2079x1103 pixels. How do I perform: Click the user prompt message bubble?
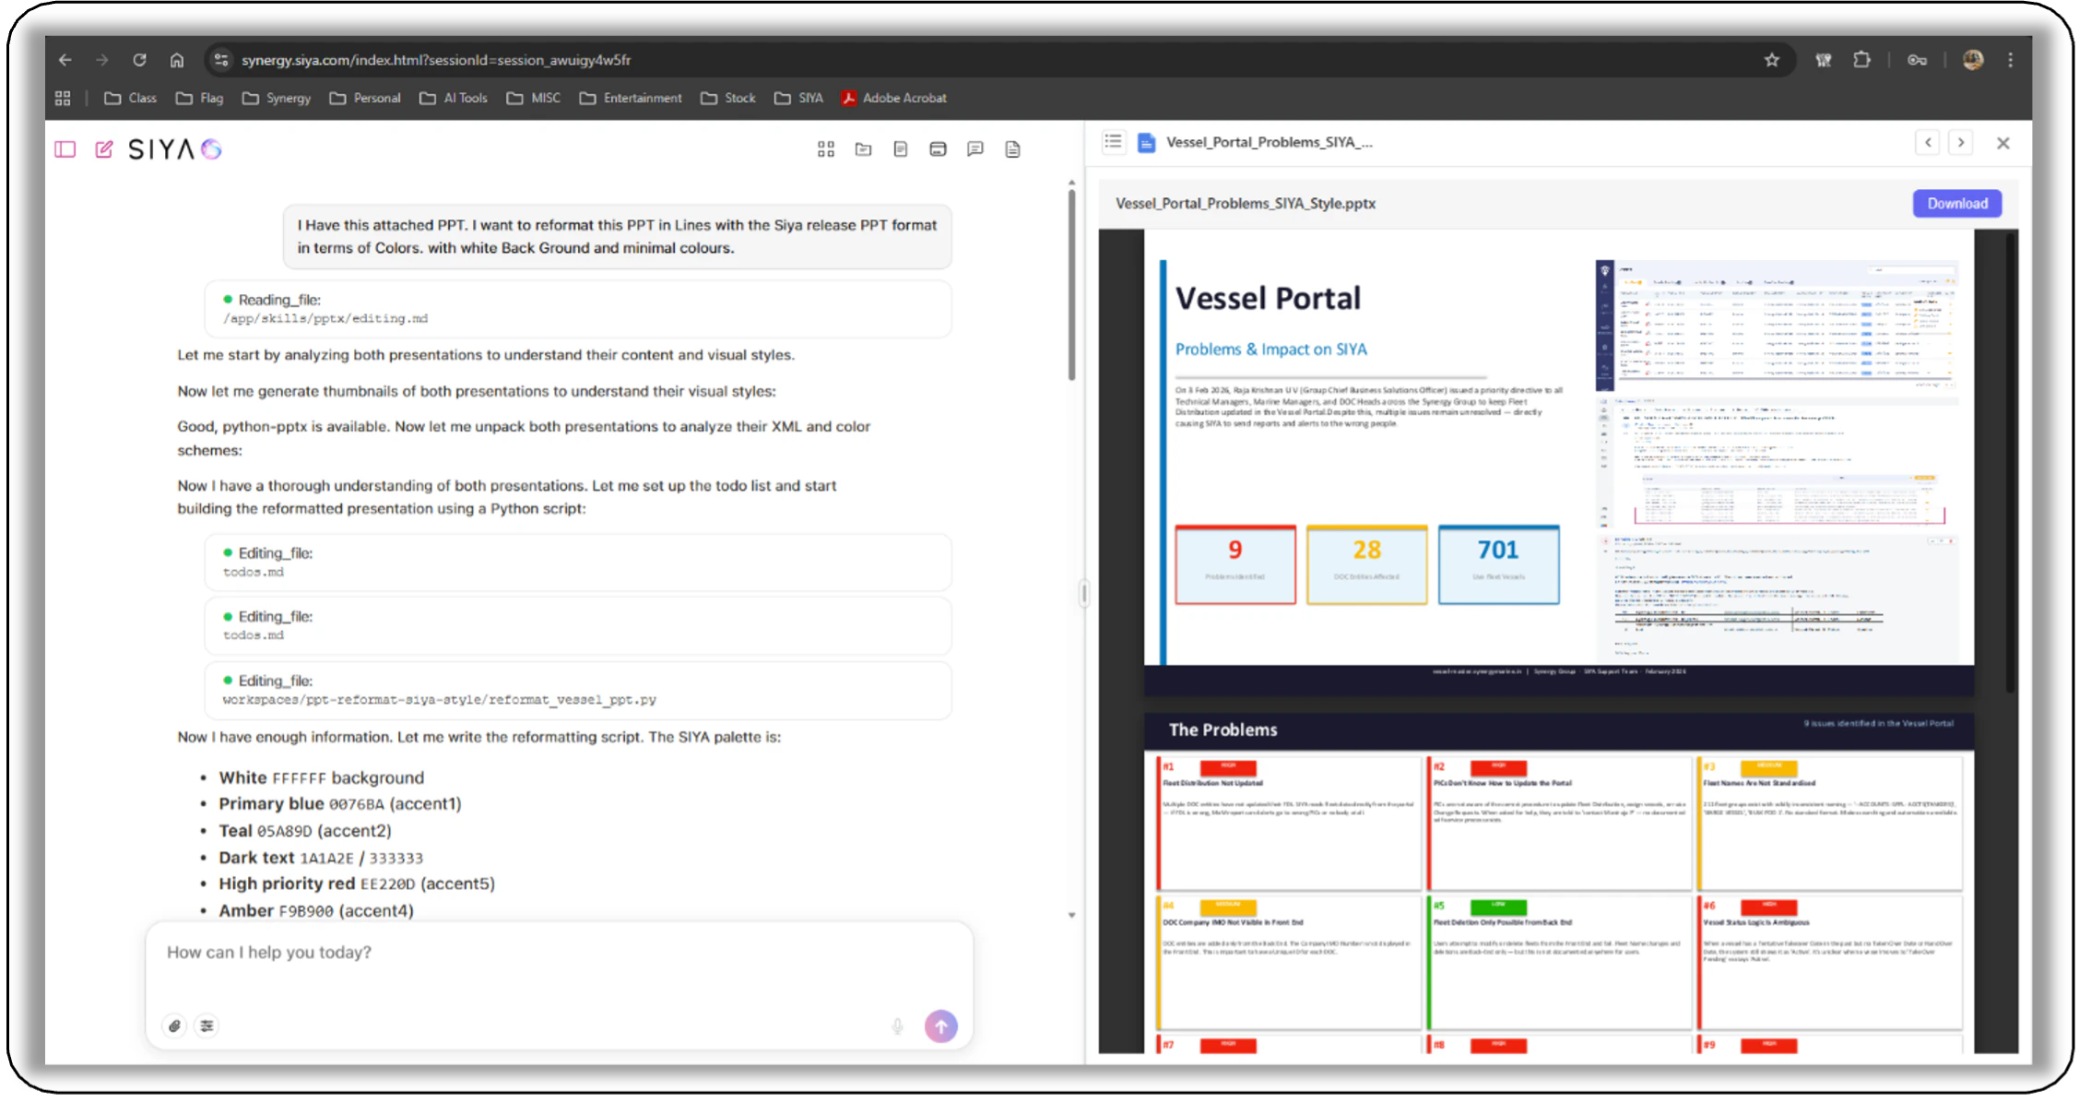[617, 237]
